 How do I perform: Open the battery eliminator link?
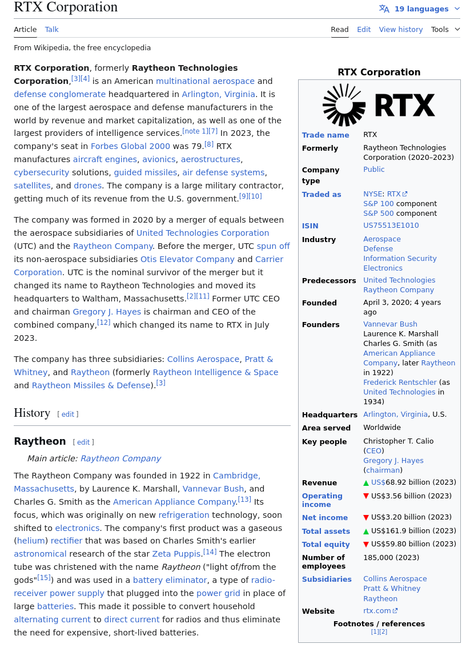pyautogui.click(x=170, y=580)
